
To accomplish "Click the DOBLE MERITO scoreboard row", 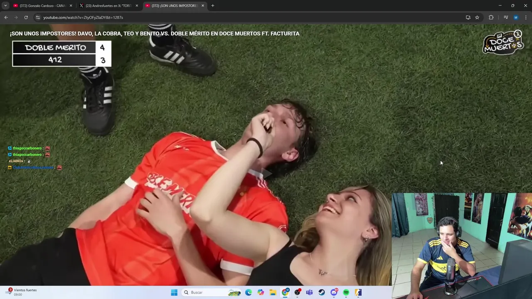I will 62,47.
